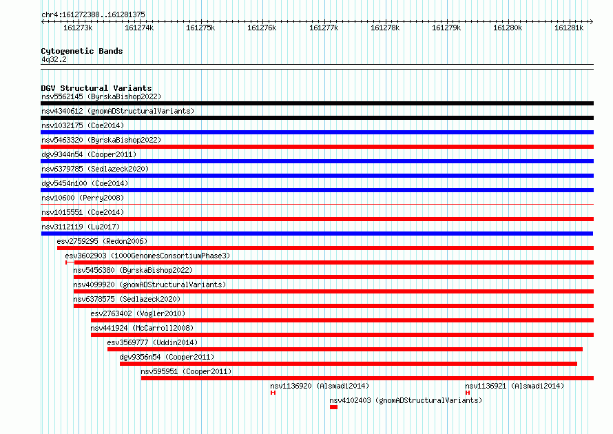Viewport: 613px width, 434px height.
Task: Select nsv6379785 (Sedlazeck2020) label
Action: (95, 169)
